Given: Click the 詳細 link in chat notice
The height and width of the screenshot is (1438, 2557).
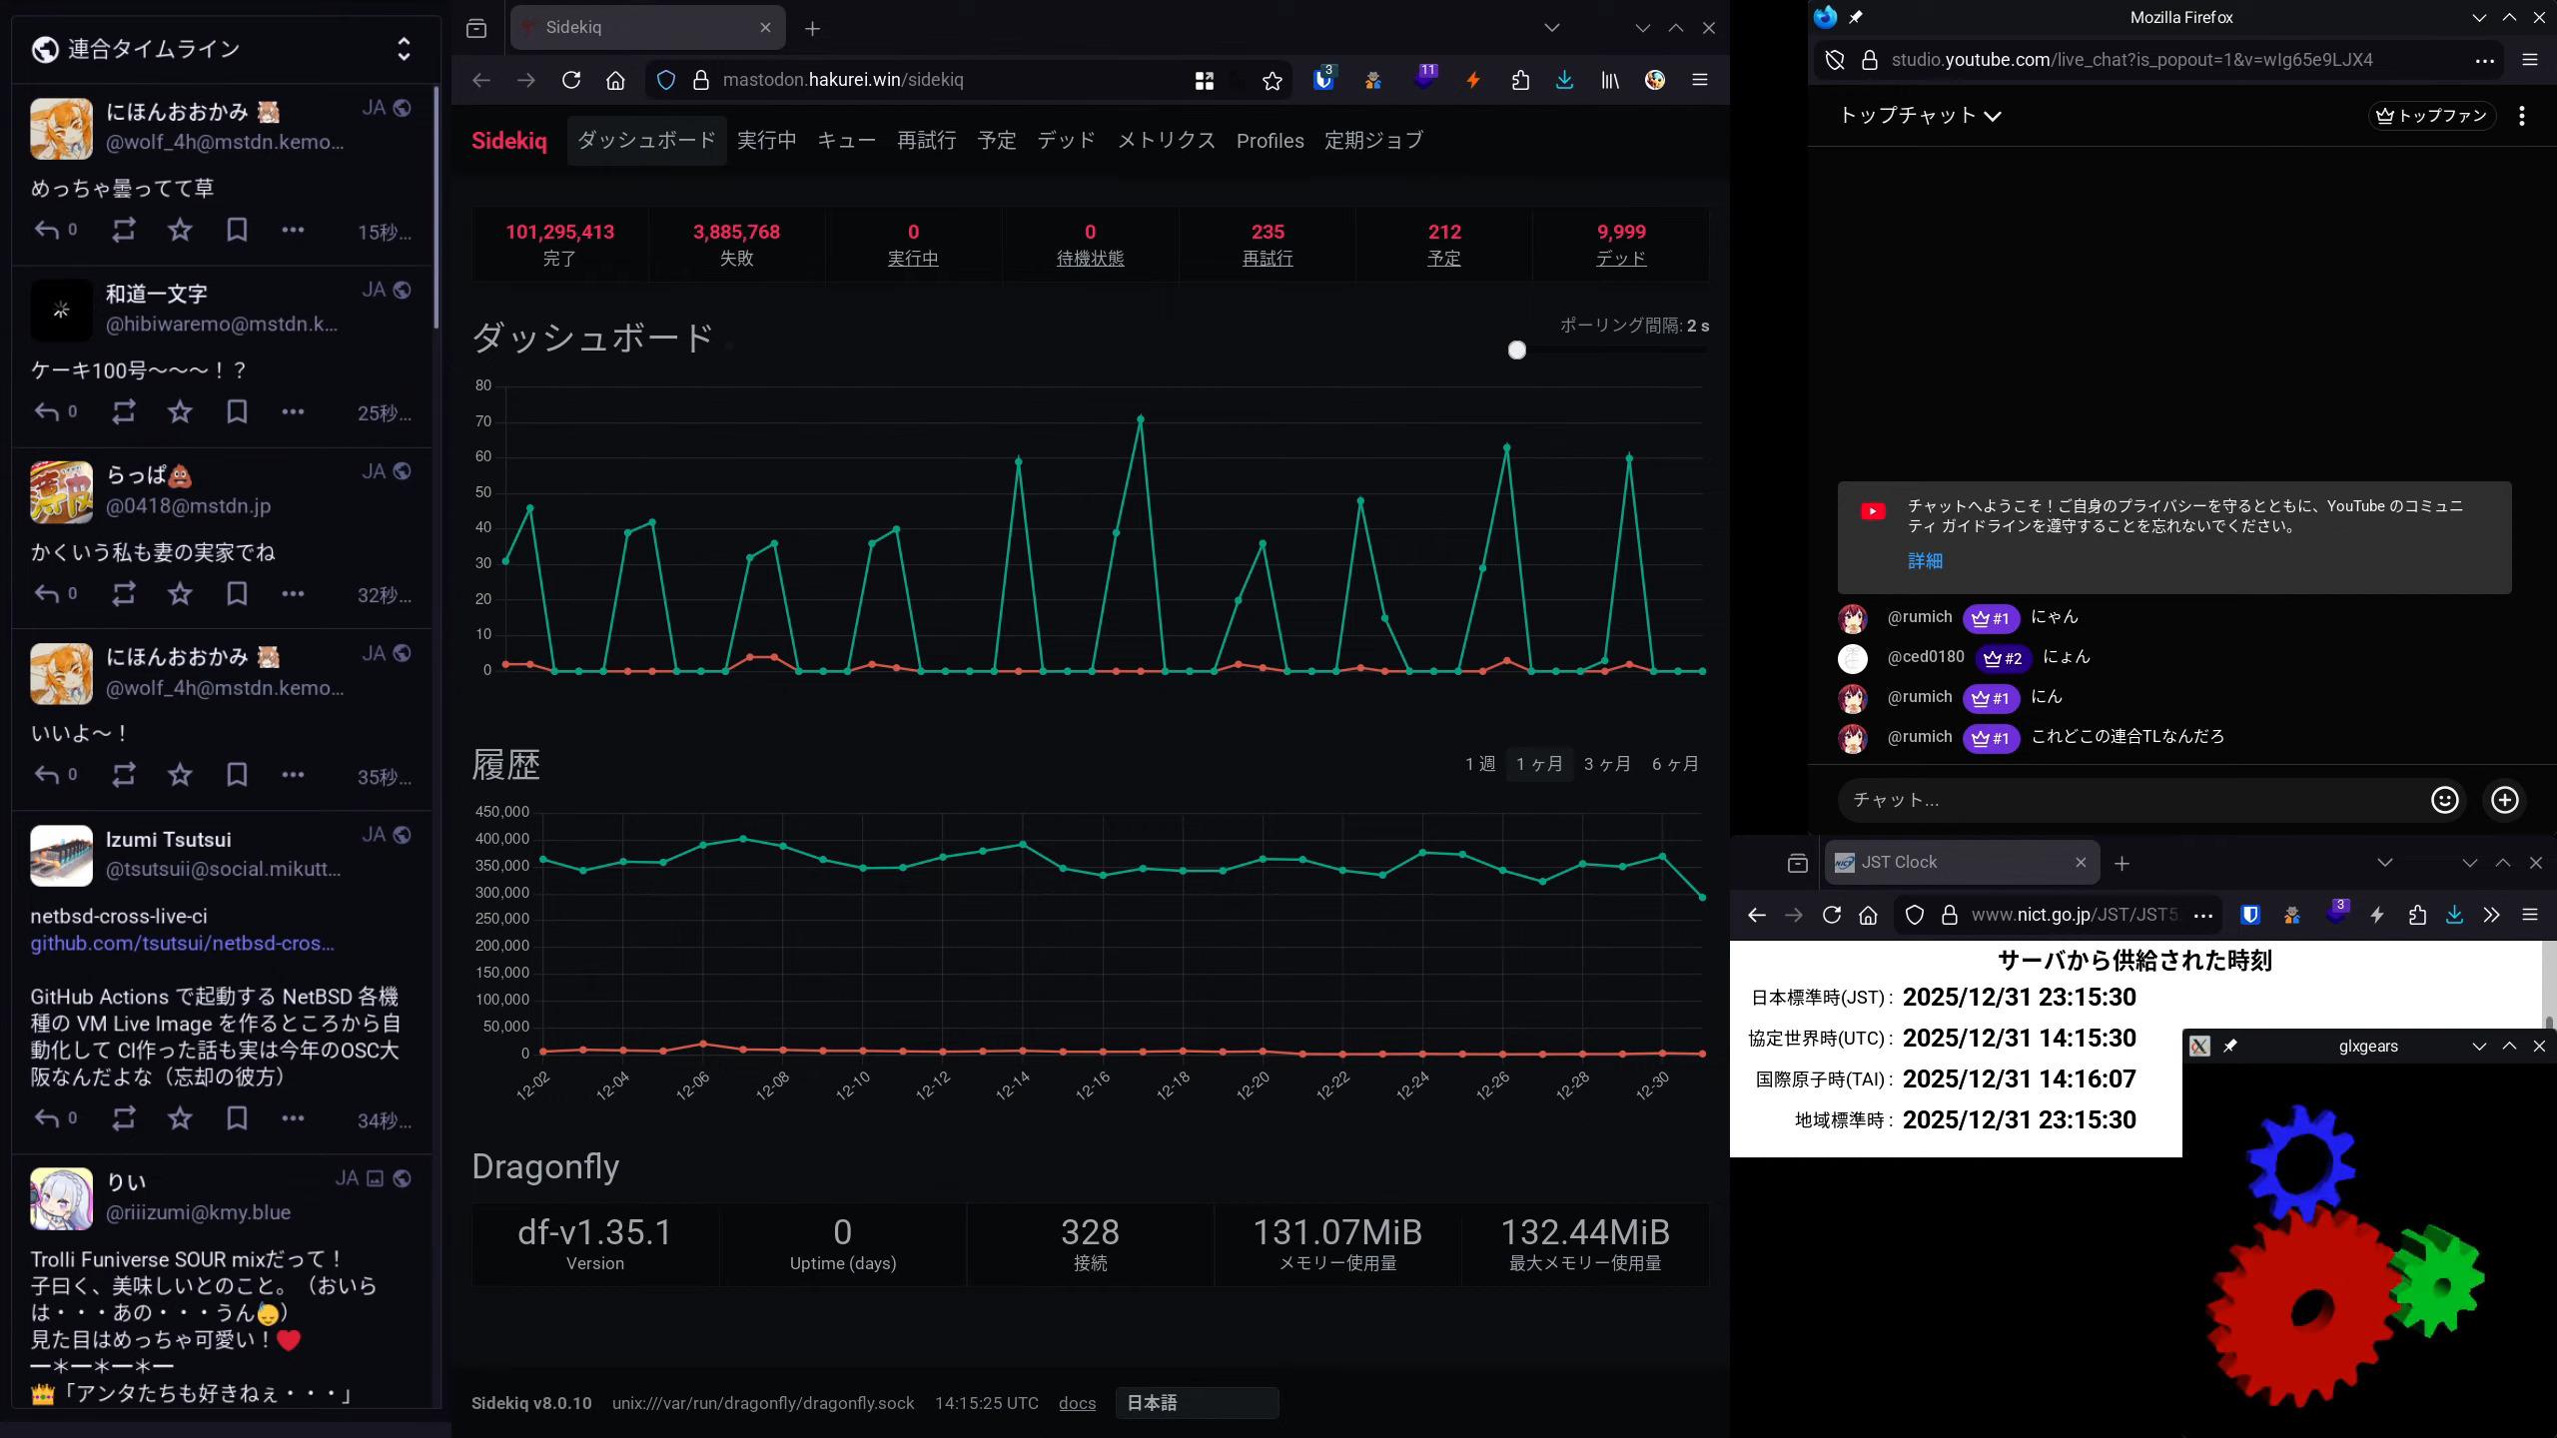Looking at the screenshot, I should (1925, 561).
